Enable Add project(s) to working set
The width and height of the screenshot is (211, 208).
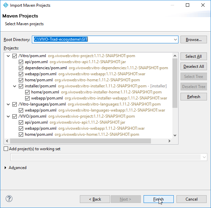6,149
